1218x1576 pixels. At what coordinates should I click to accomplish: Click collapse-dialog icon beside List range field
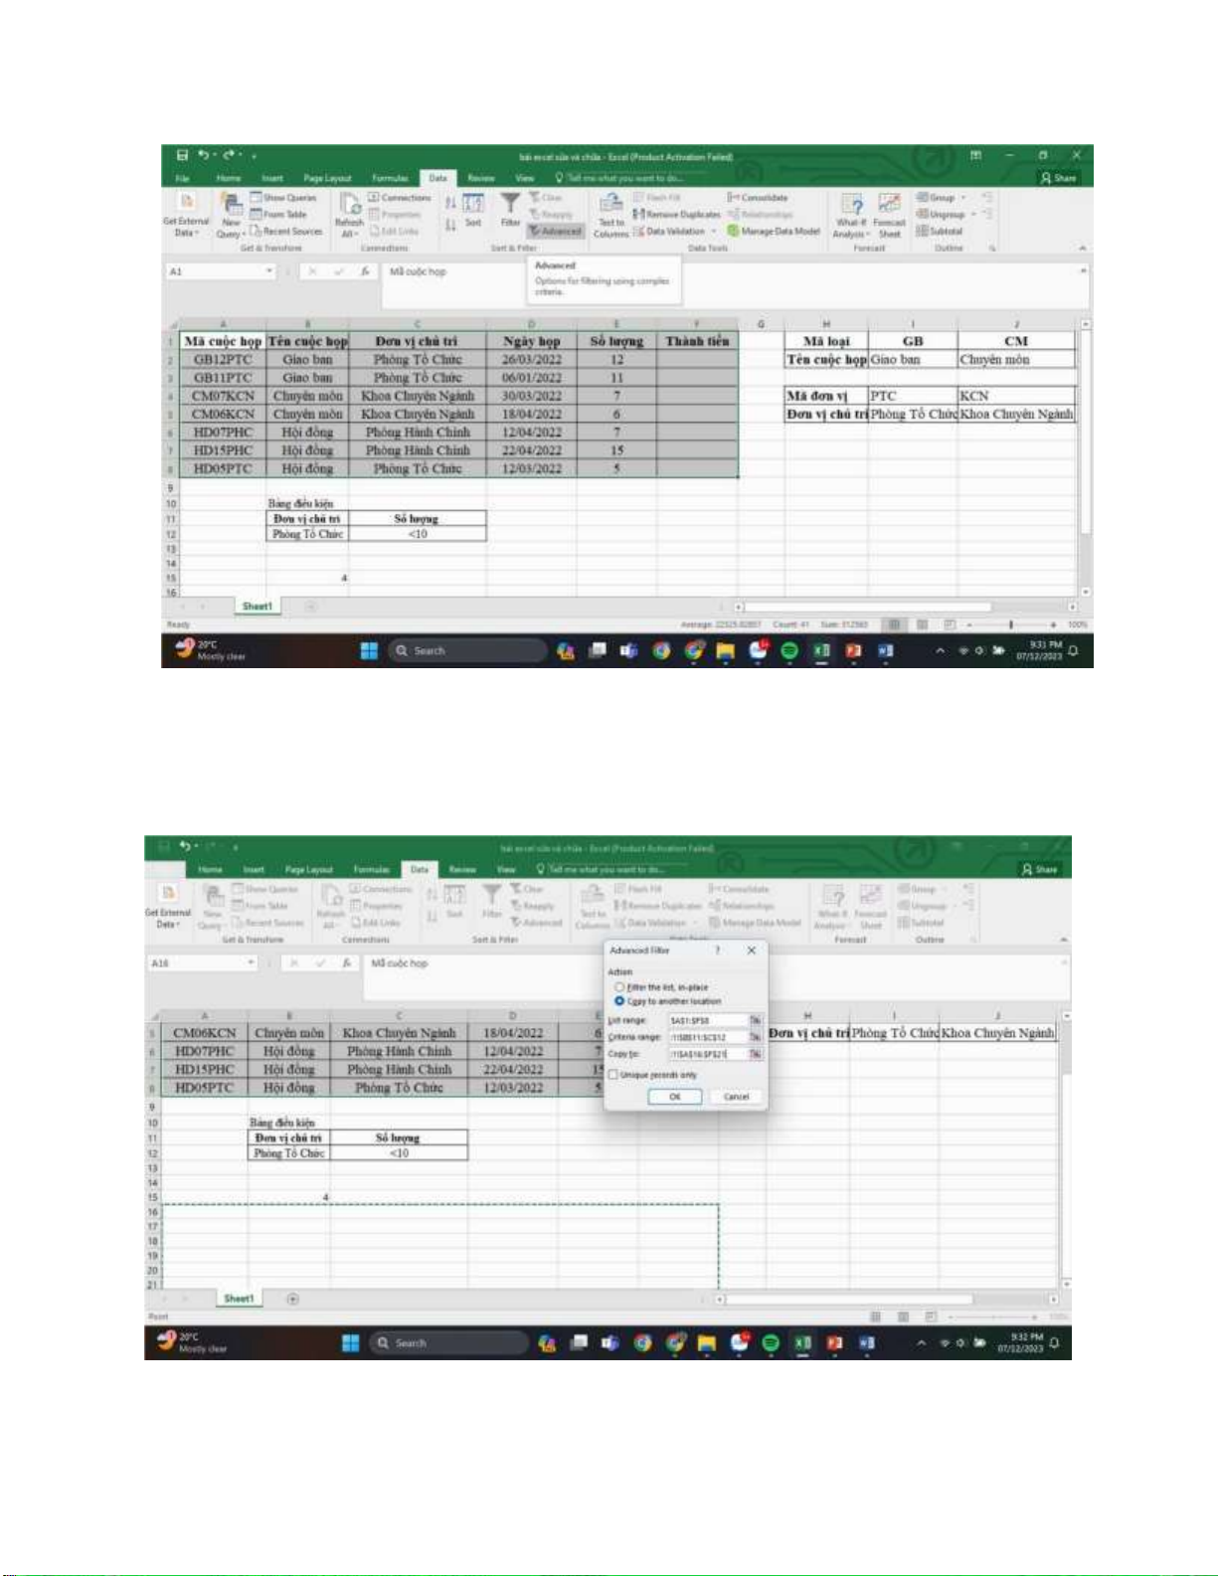(756, 1020)
